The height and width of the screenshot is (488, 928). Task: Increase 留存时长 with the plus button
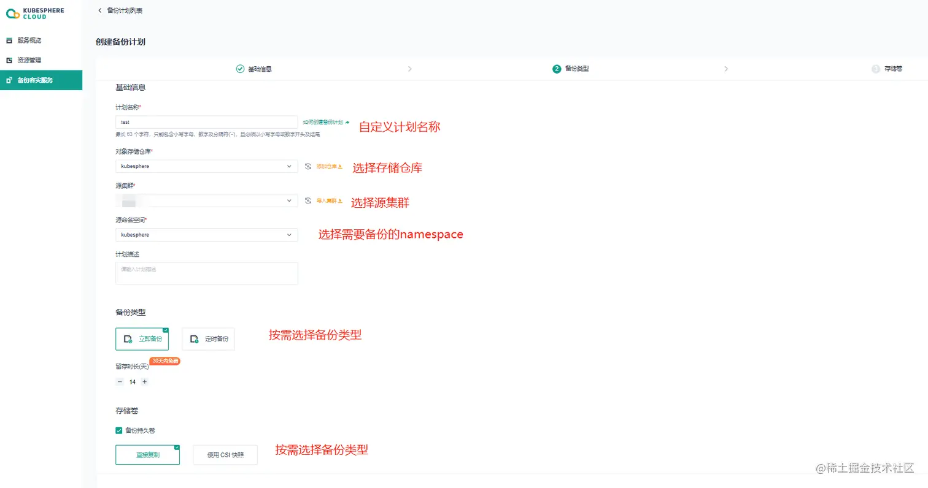[x=145, y=382]
